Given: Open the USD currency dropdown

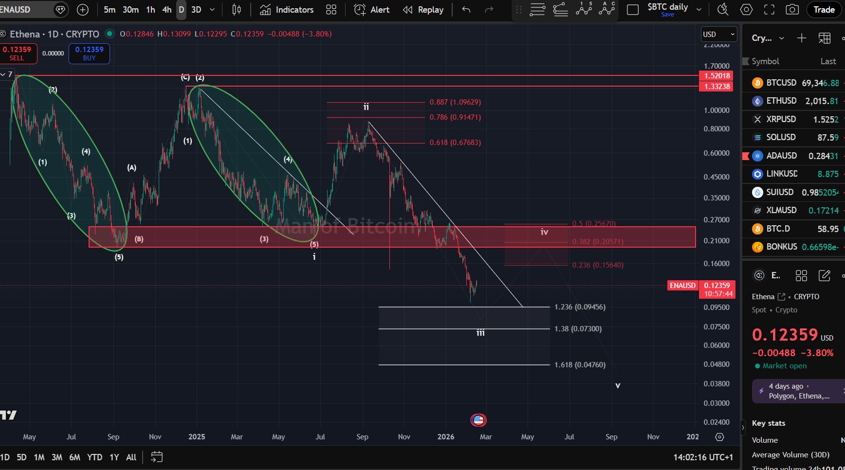Looking at the screenshot, I should click(x=718, y=34).
